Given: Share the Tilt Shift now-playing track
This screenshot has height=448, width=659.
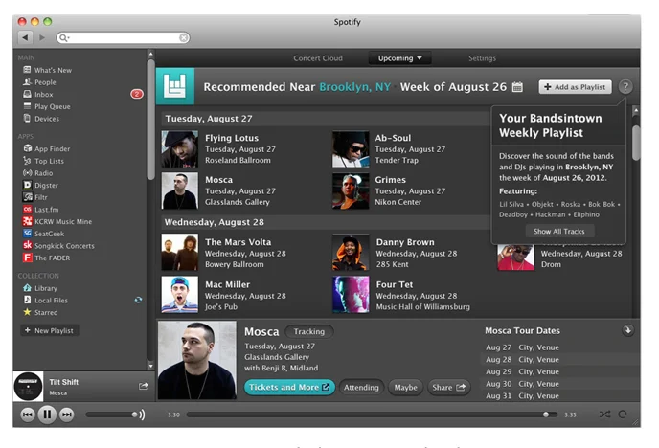Looking at the screenshot, I should [x=144, y=386].
